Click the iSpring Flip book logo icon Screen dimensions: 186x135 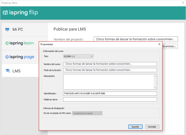click(5, 13)
